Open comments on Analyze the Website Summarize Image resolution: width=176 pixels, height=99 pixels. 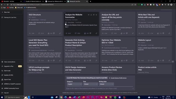[76, 33]
